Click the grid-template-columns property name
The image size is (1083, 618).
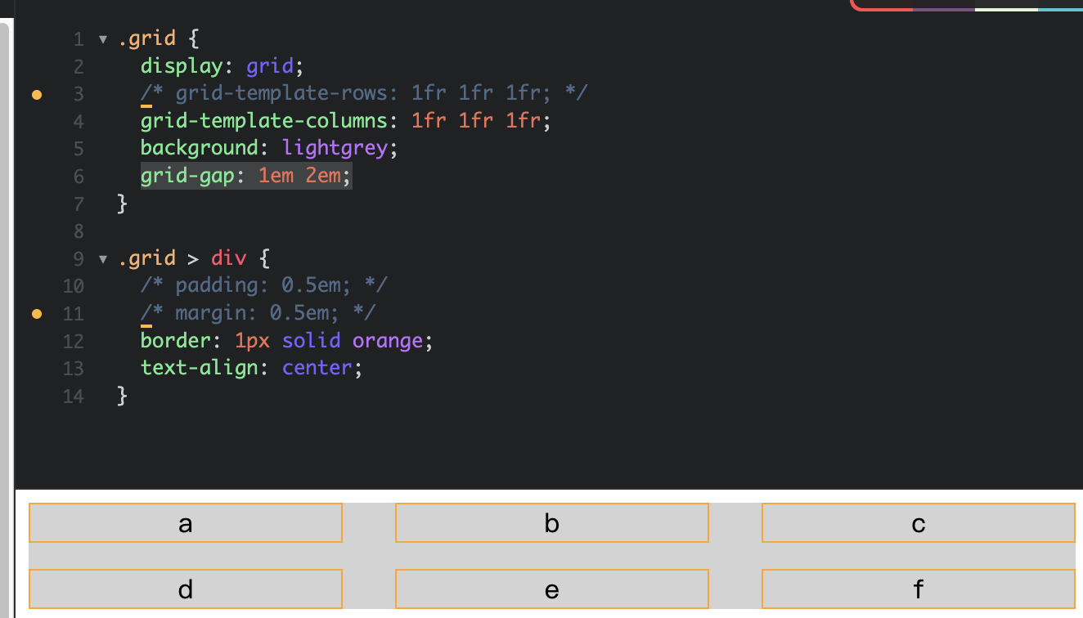click(264, 121)
